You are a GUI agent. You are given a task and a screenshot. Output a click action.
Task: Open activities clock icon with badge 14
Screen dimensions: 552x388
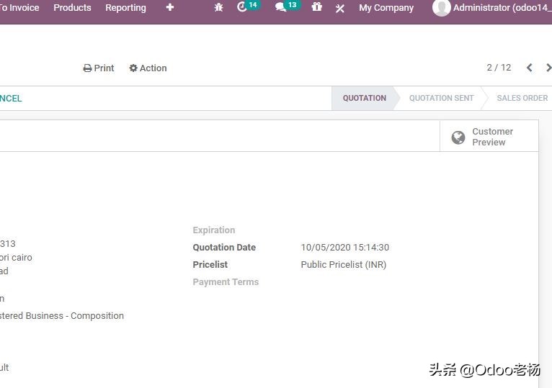click(247, 6)
